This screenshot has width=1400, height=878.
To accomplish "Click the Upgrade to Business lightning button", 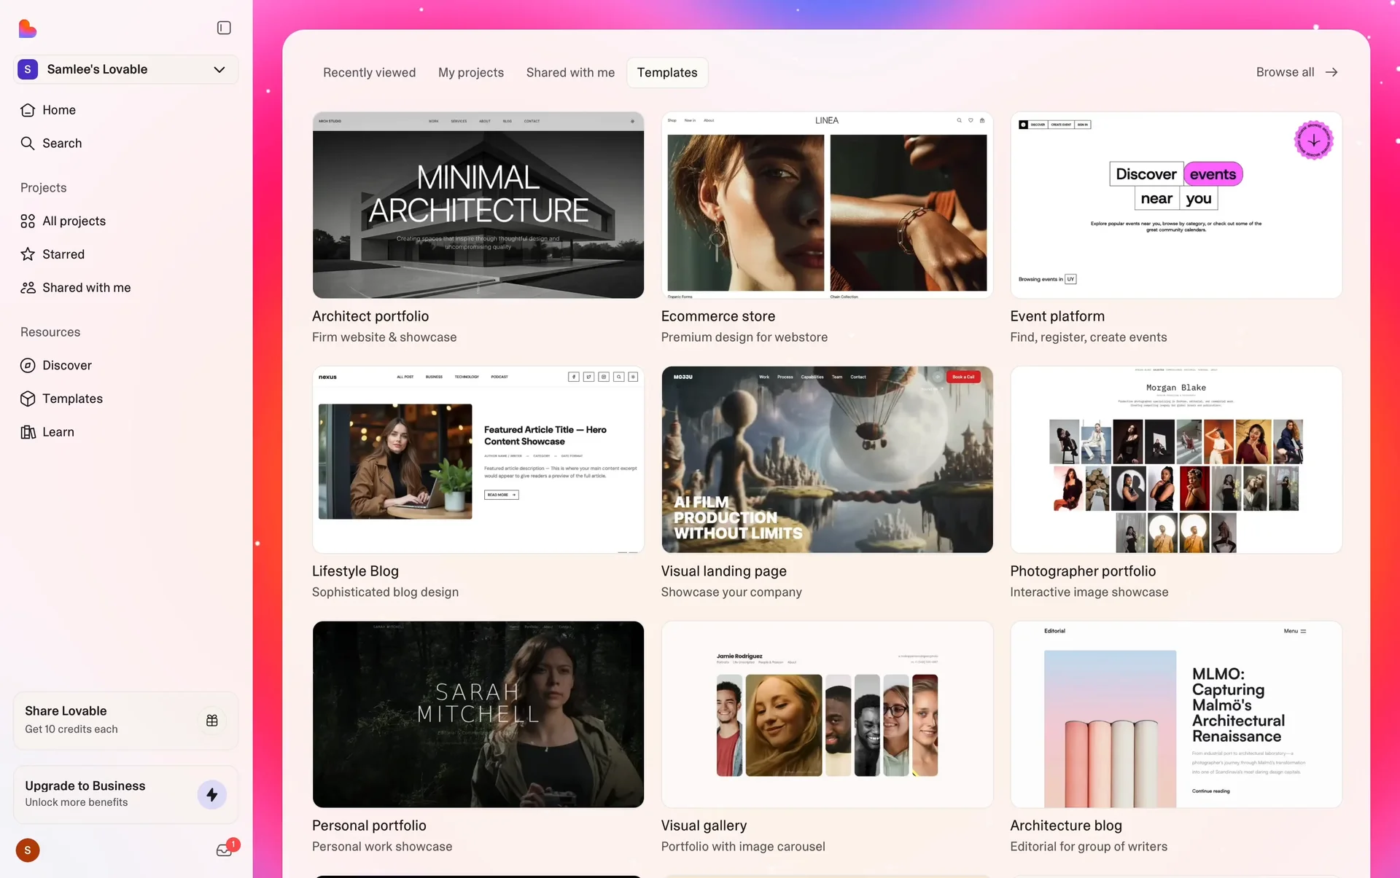I will pos(212,794).
